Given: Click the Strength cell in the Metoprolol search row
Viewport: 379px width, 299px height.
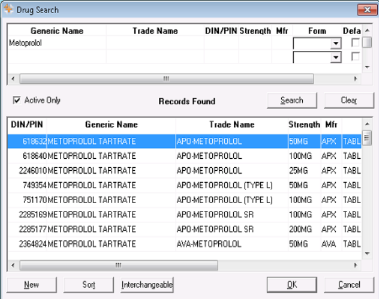Looking at the screenshot, I should [255, 43].
